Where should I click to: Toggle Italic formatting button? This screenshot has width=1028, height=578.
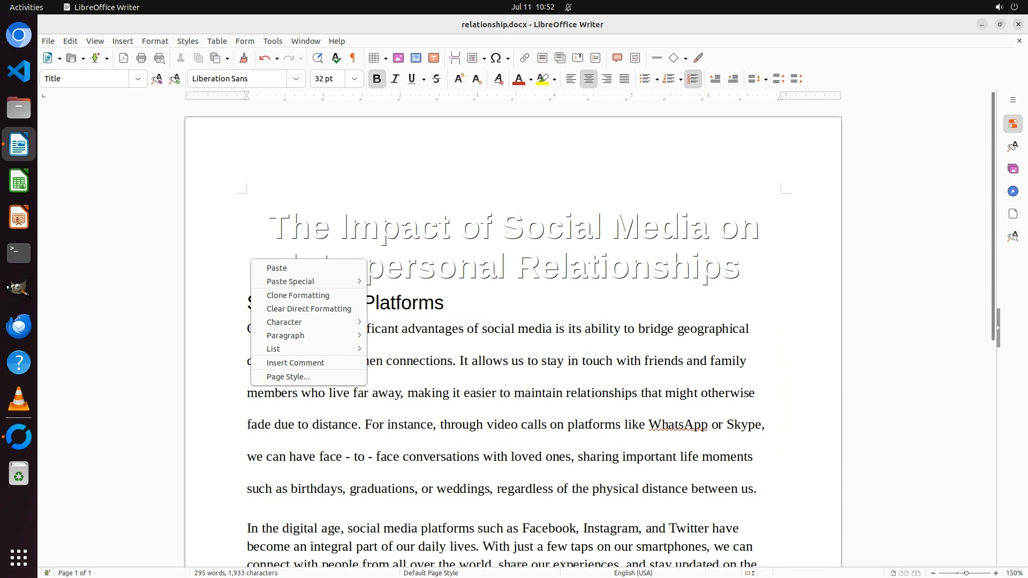[x=395, y=79]
